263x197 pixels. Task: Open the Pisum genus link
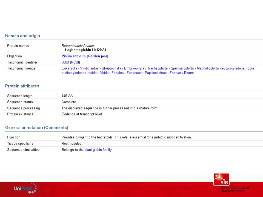(189, 73)
